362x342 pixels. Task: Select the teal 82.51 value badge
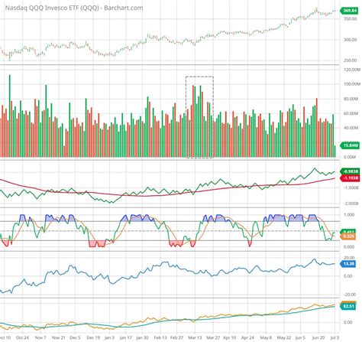[348, 306]
